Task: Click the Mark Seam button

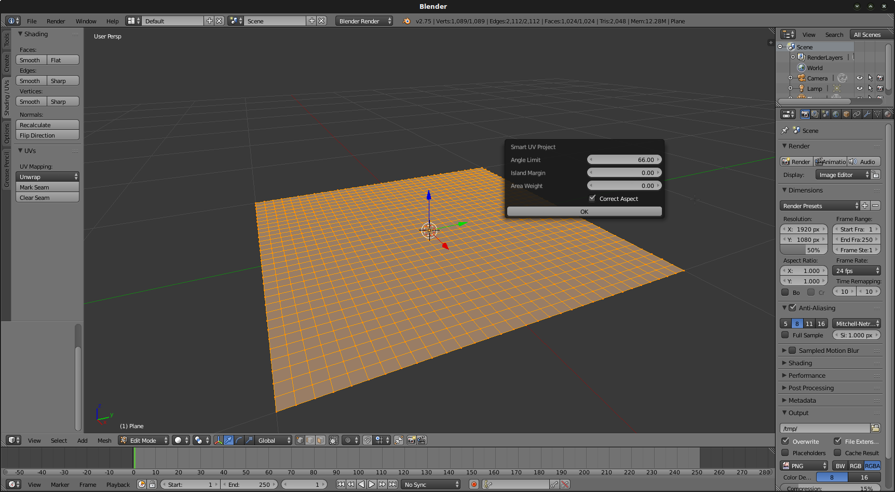Action: click(47, 187)
